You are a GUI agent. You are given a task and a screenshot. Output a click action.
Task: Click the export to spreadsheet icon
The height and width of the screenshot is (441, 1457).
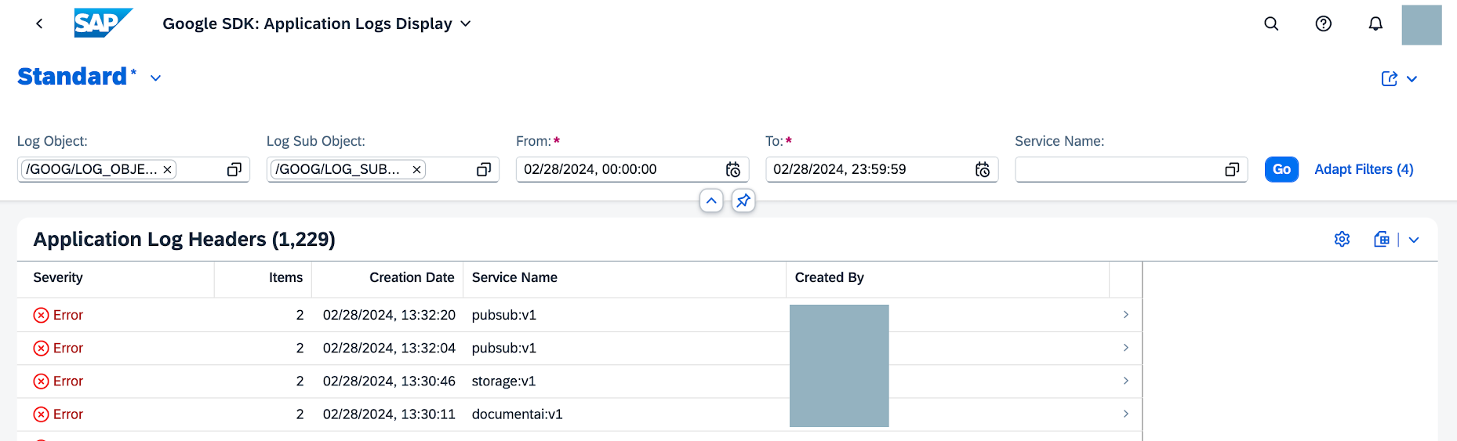coord(1381,240)
